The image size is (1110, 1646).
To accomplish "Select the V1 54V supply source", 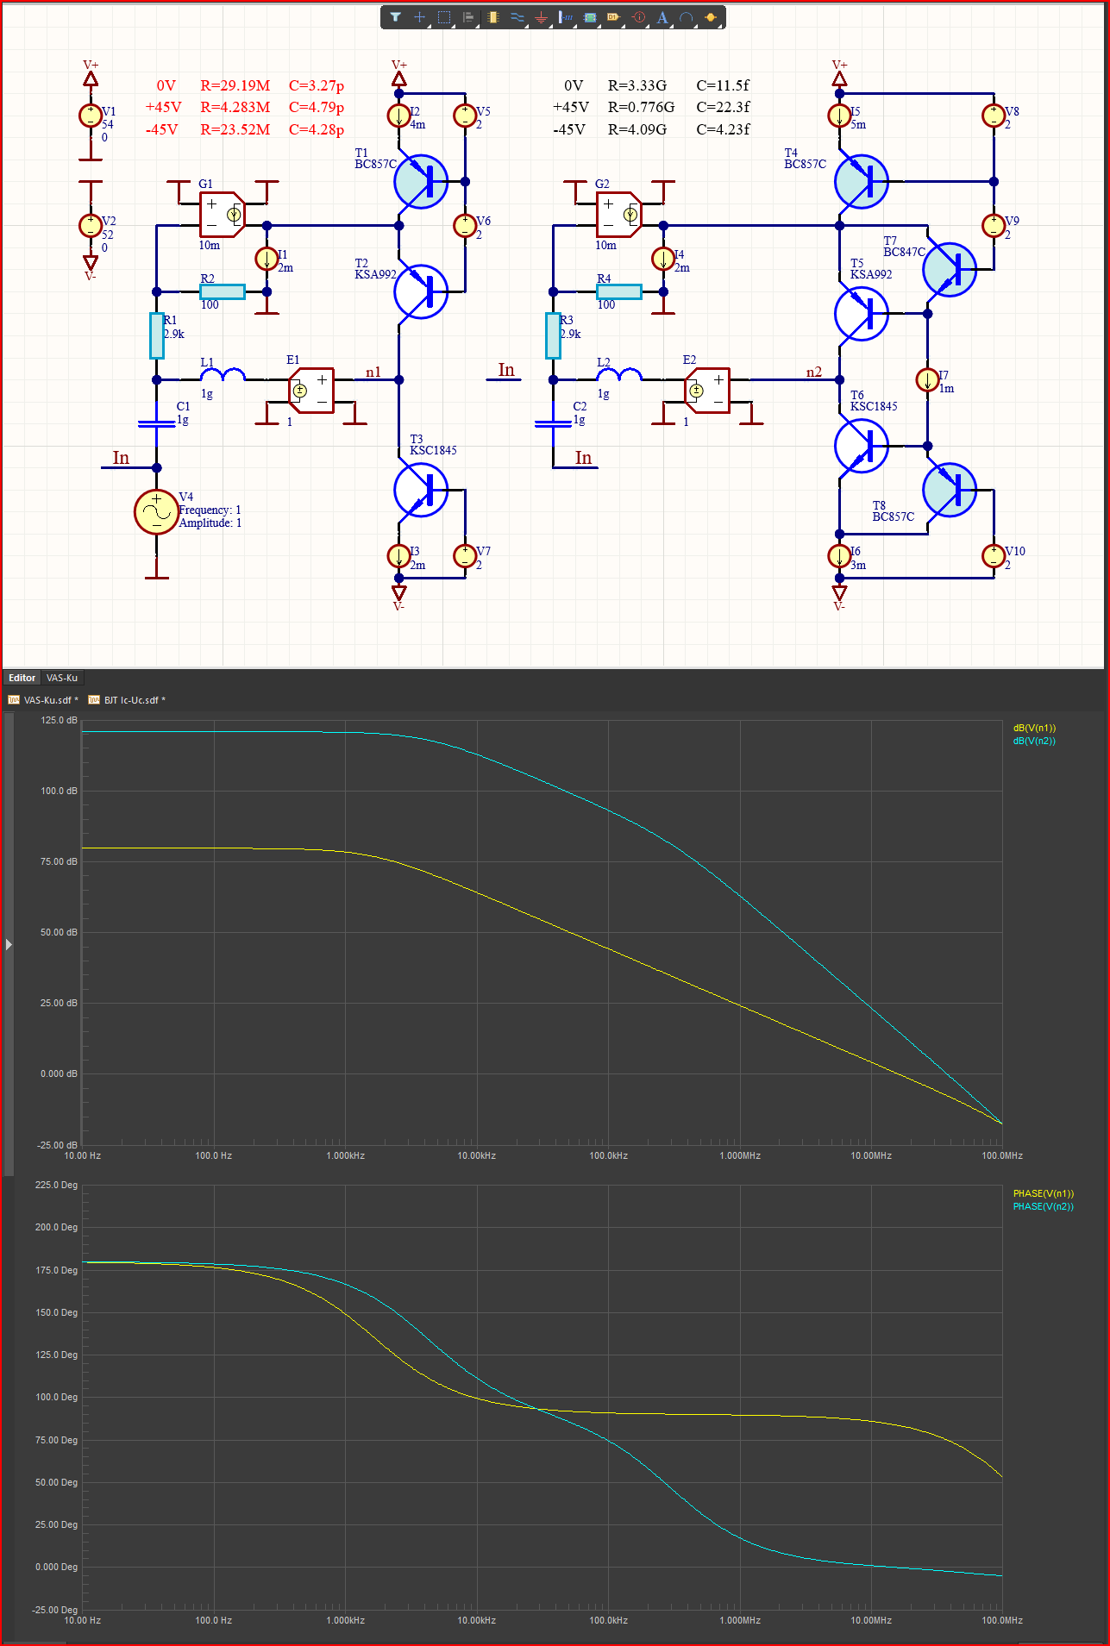I will [x=90, y=116].
